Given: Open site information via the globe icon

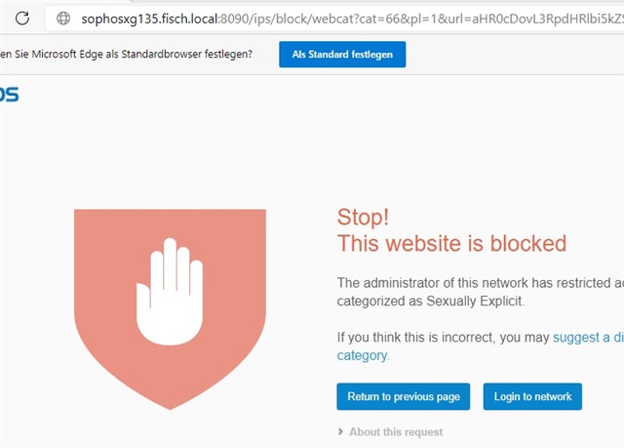Looking at the screenshot, I should [63, 19].
